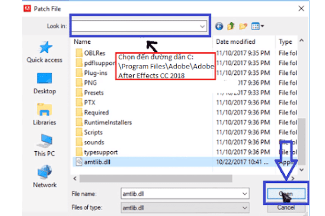The height and width of the screenshot is (216, 325).
Task: Click in the File name text field
Action: [181, 194]
